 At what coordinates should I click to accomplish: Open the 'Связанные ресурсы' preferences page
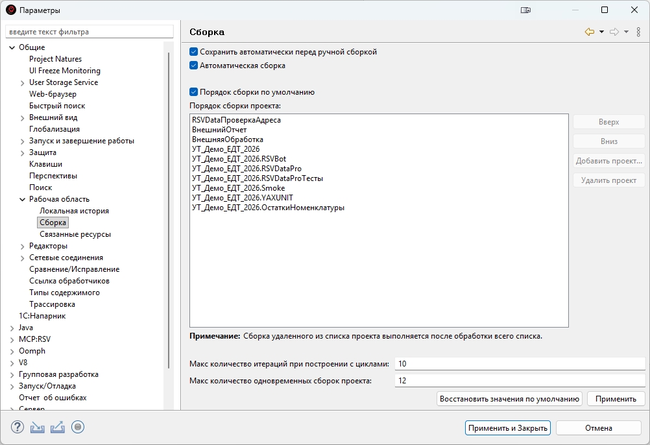click(75, 234)
